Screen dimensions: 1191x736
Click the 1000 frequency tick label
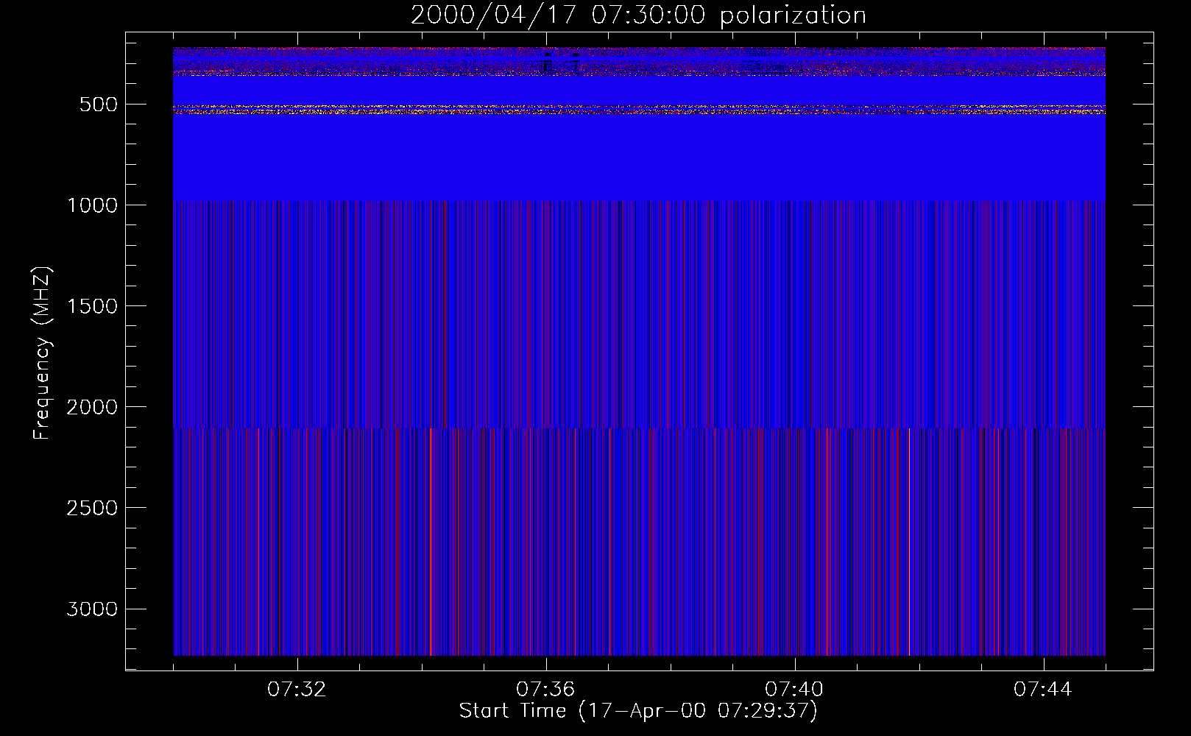(x=92, y=205)
